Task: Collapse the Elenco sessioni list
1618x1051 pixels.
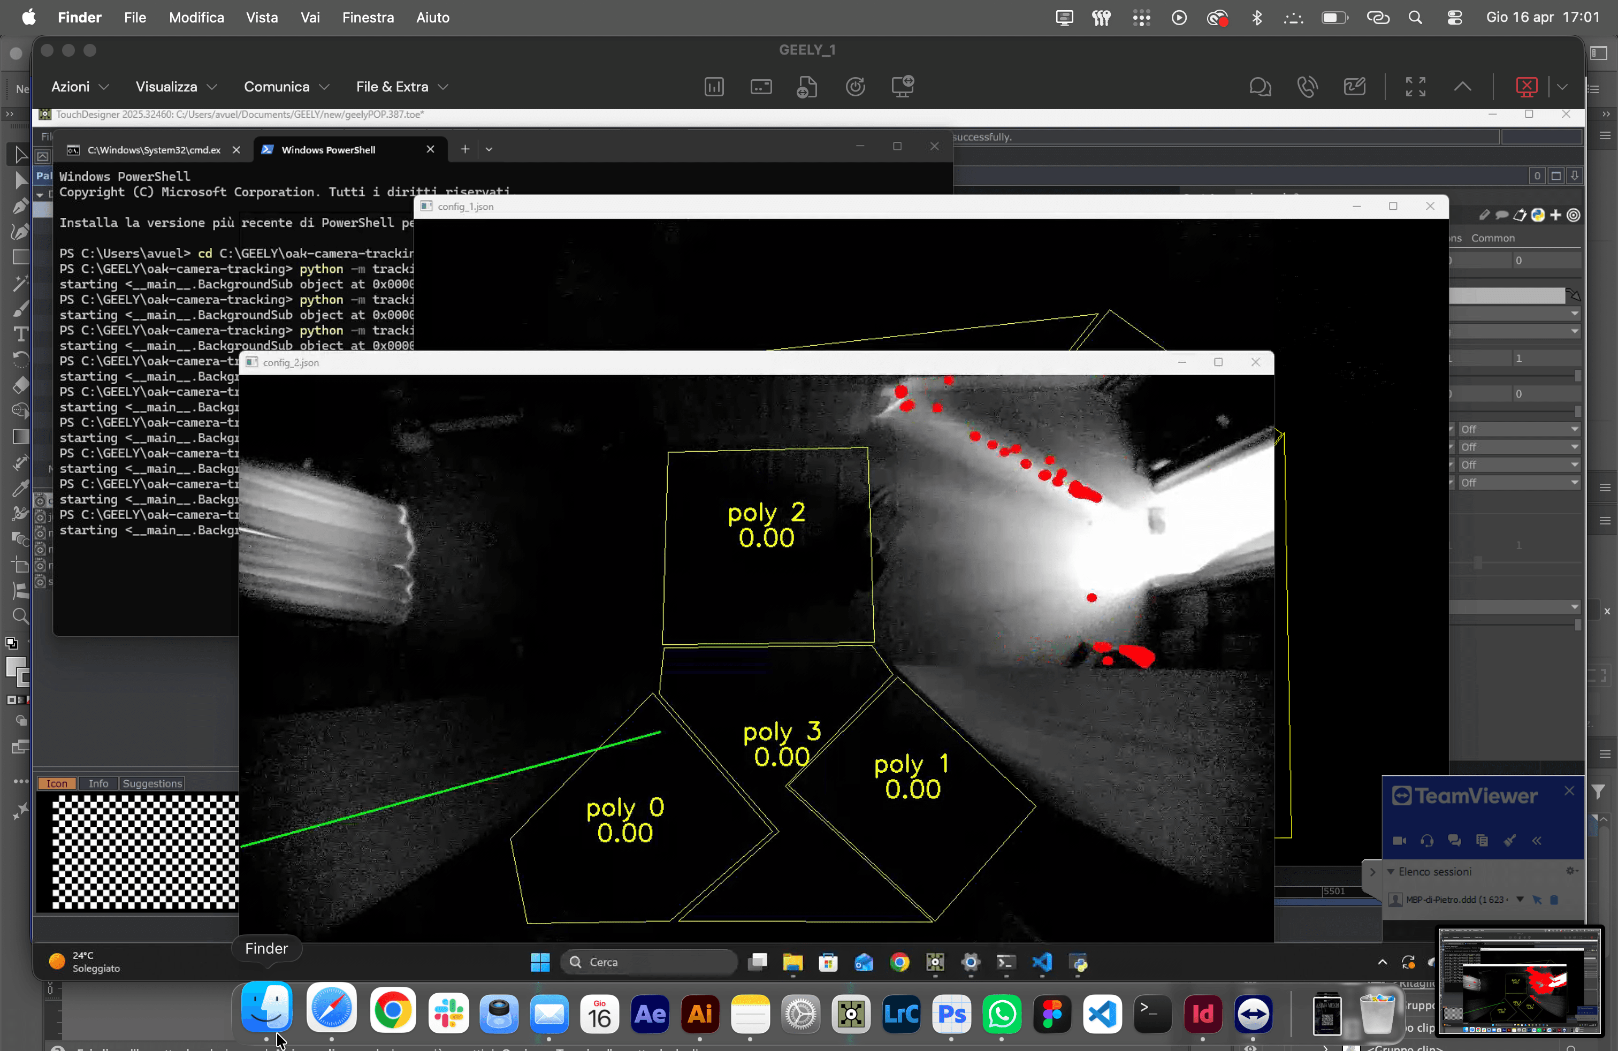Action: (1391, 872)
